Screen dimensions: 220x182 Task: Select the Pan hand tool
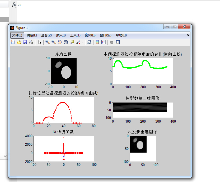60,42
